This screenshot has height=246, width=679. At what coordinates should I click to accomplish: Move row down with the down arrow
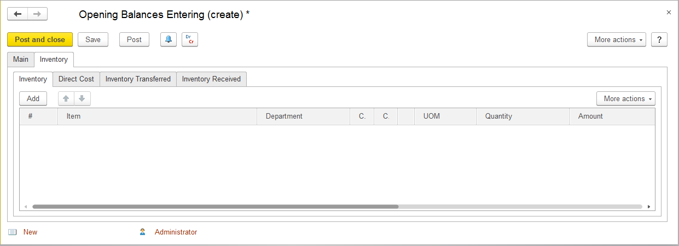tap(82, 98)
